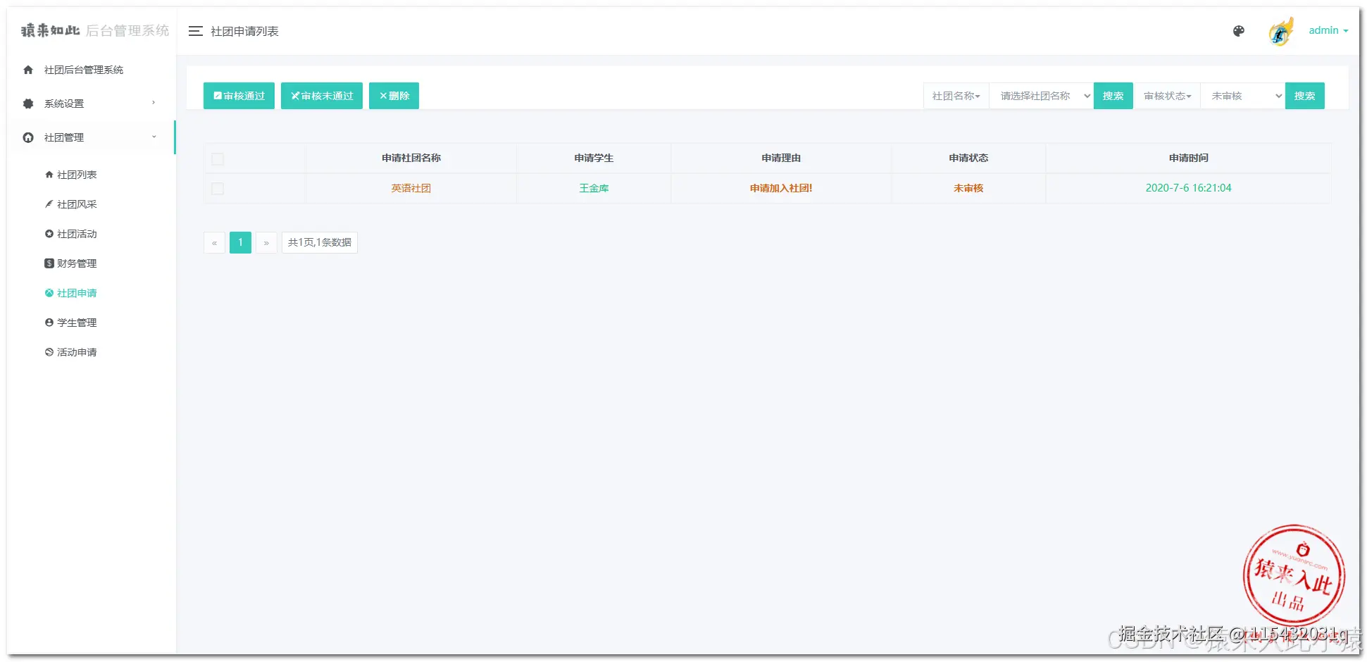Search by 社团名称 with 搜索 button
This screenshot has height=662, width=1367.
coord(1113,96)
